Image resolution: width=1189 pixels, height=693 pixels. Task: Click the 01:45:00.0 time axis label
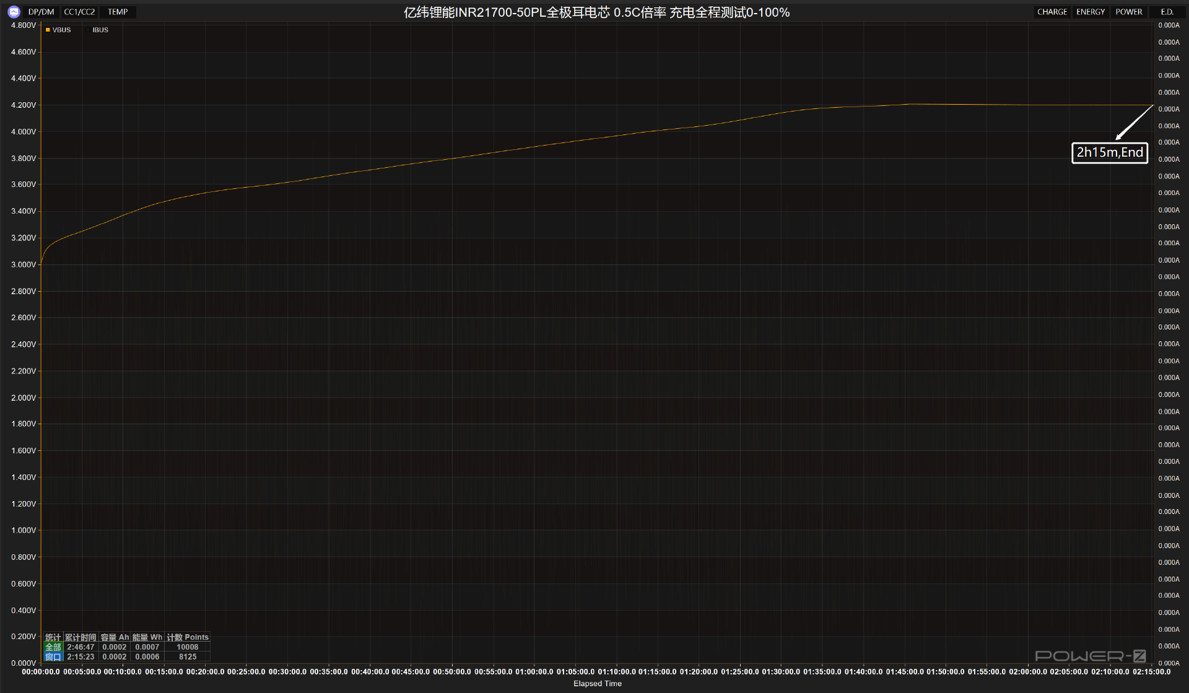[905, 672]
